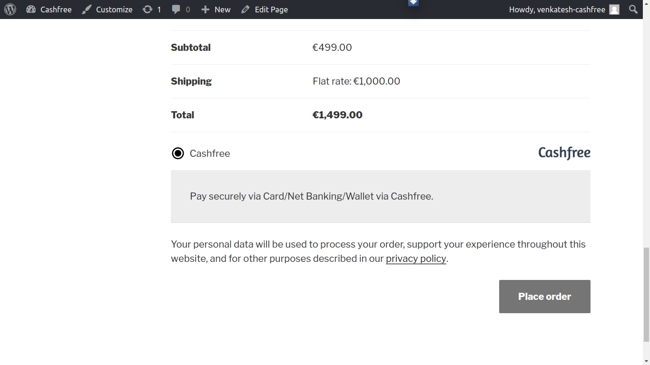Click the dashboard gauge icon beside Cashfree
Image resolution: width=650 pixels, height=365 pixels.
[x=31, y=10]
